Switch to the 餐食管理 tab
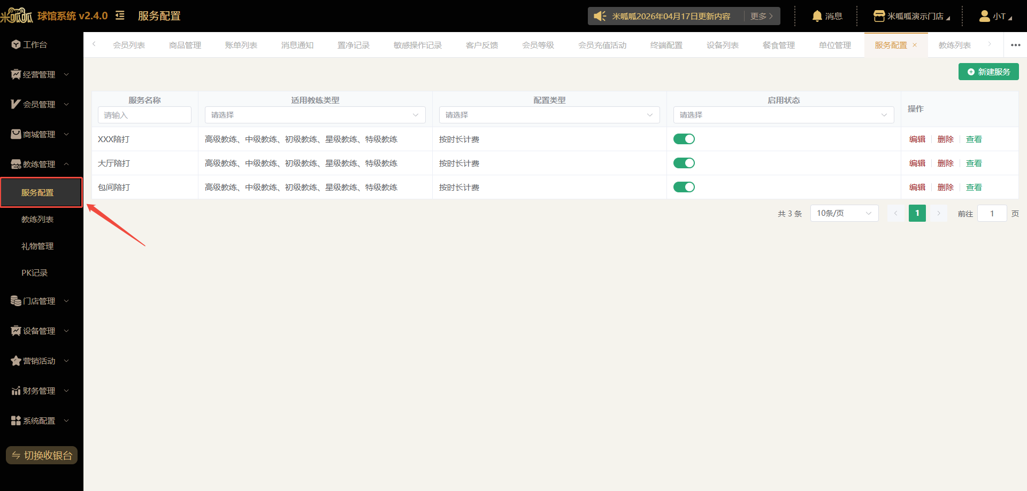 779,45
